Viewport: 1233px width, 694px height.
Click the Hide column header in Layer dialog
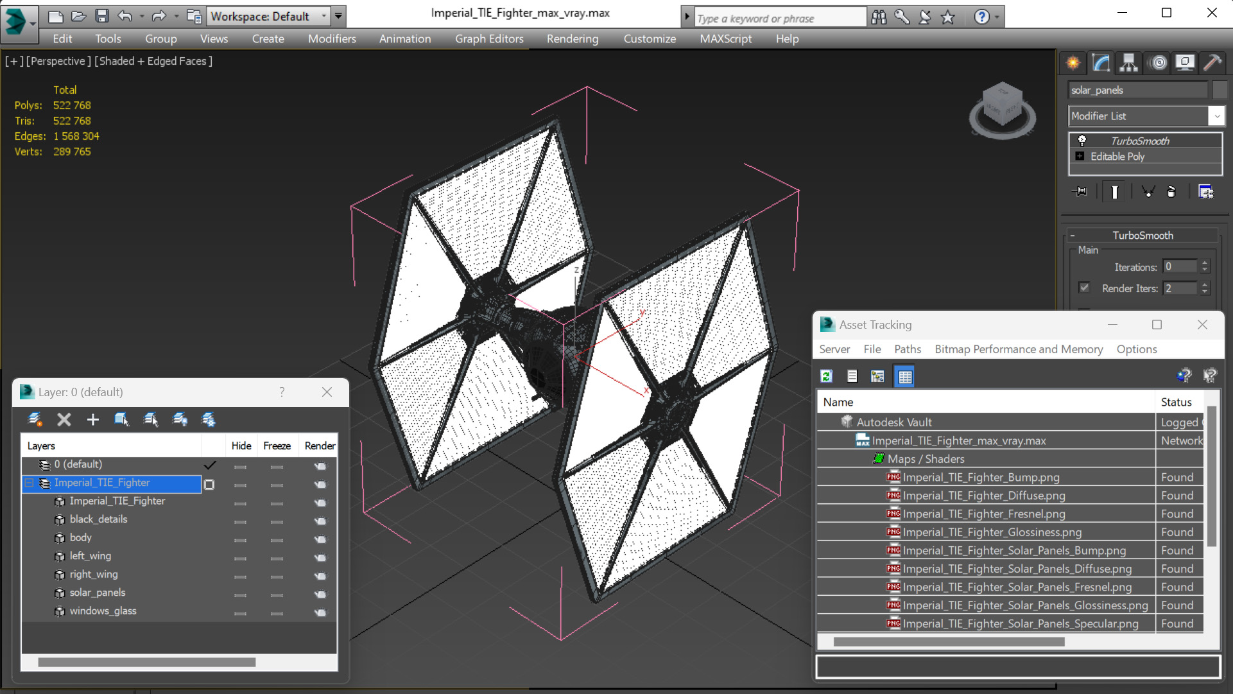241,446
